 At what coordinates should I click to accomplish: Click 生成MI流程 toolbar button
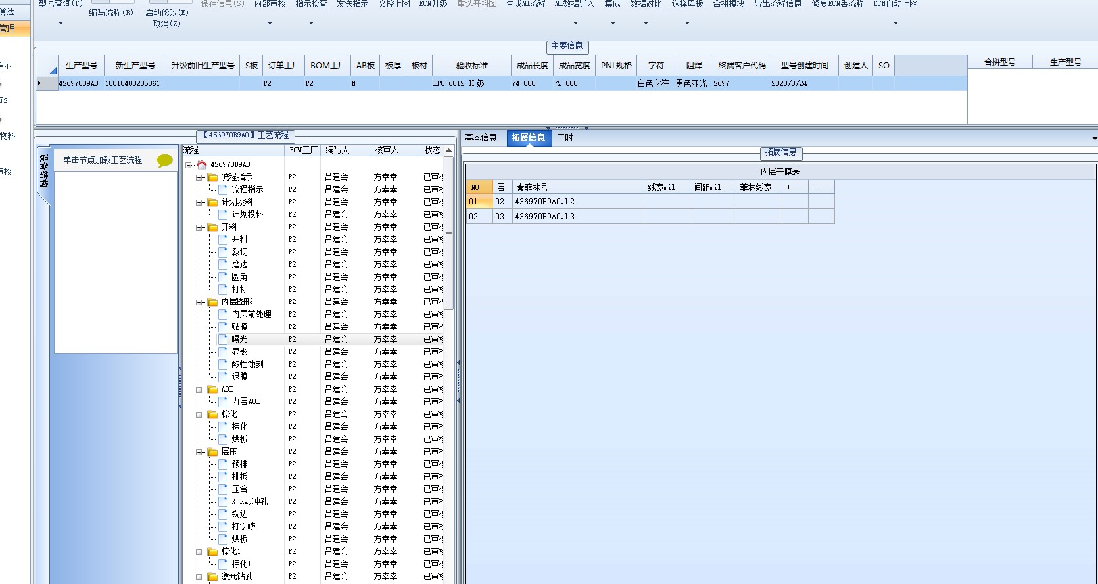[x=525, y=4]
